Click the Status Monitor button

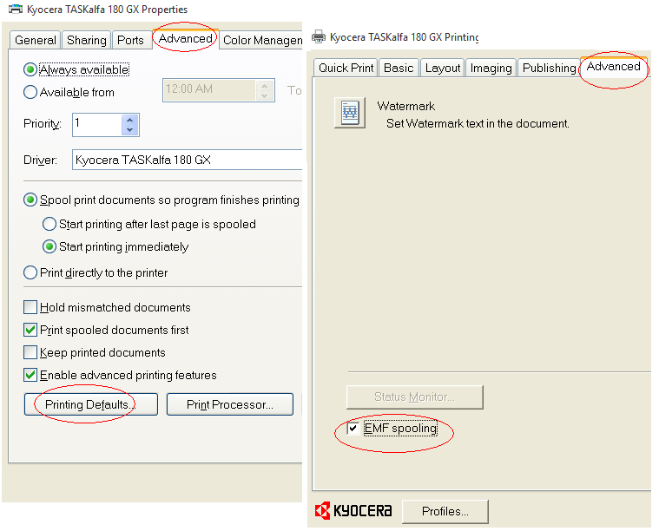(x=415, y=397)
